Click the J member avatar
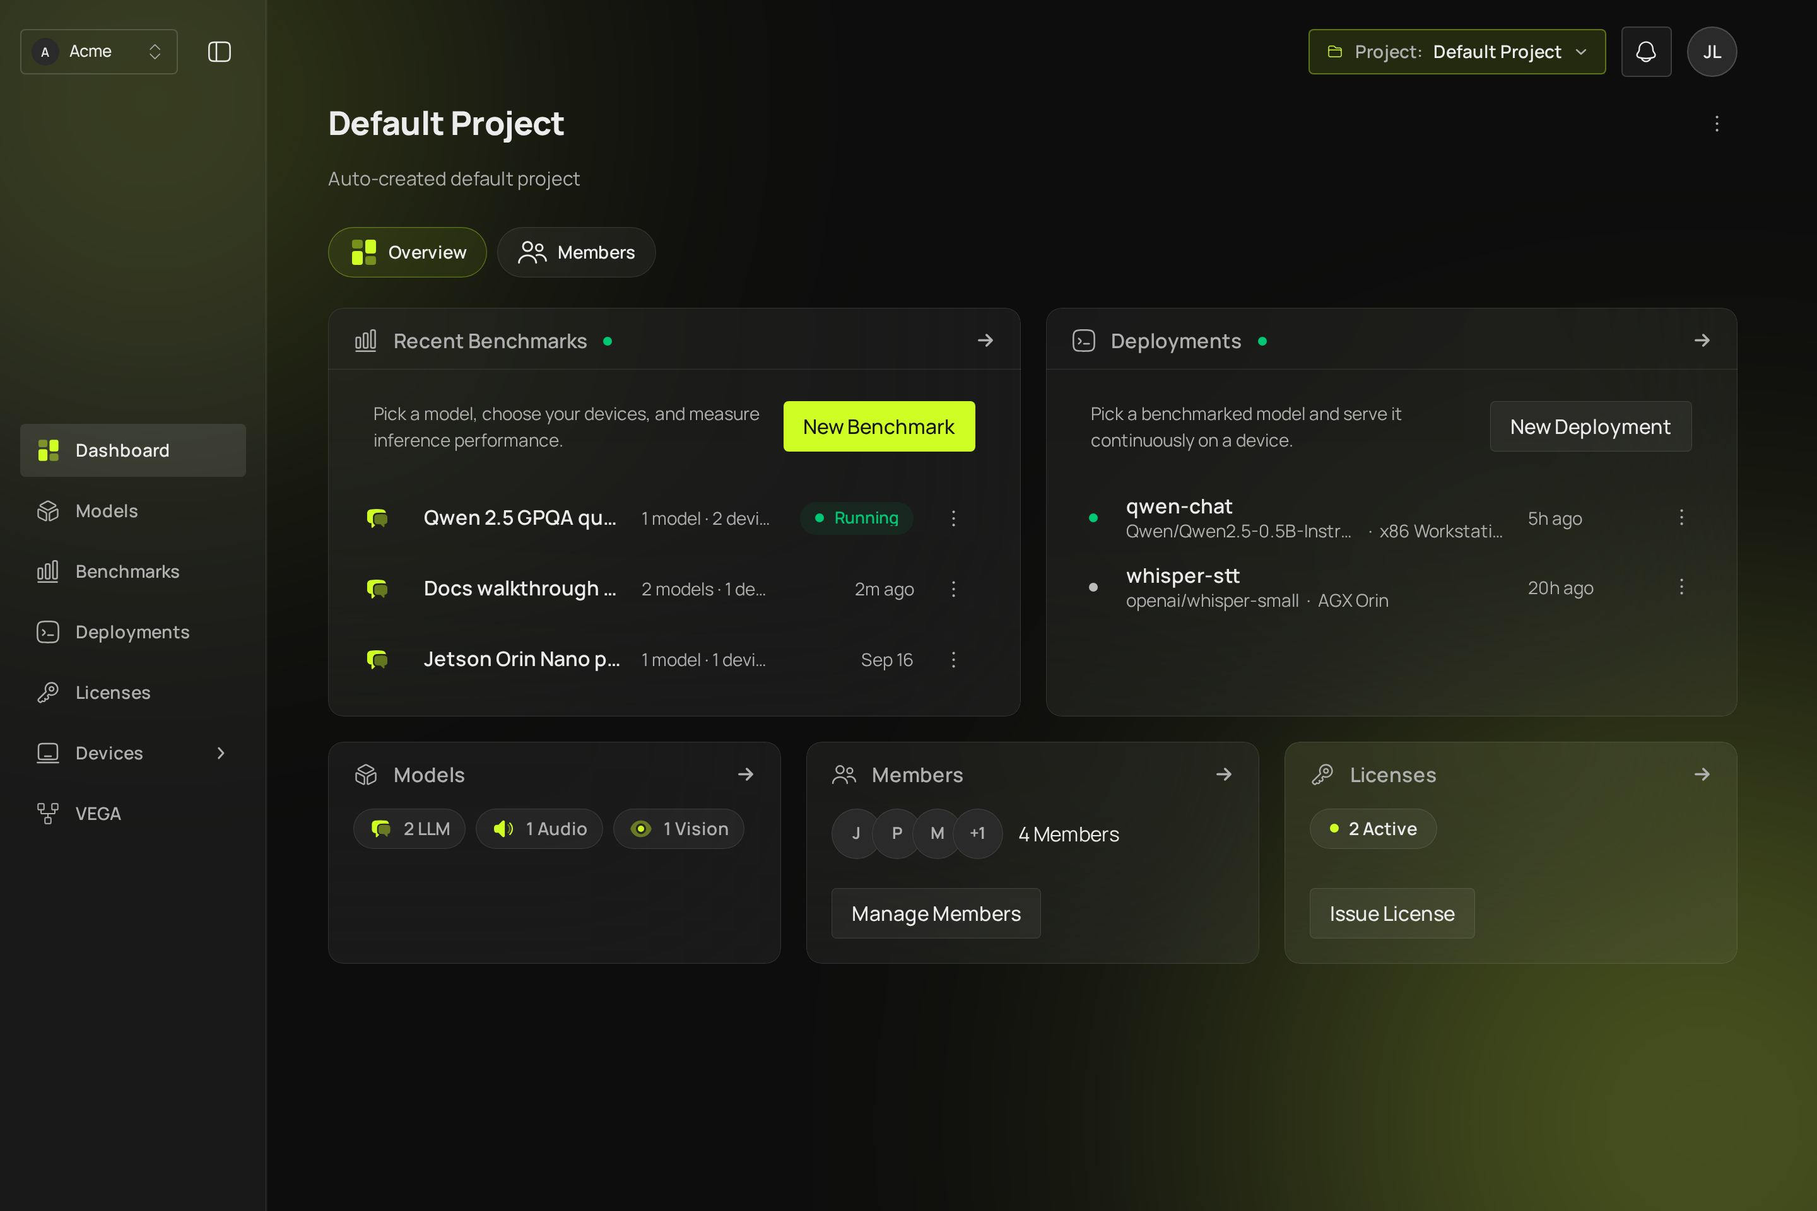The height and width of the screenshot is (1211, 1817). 856,833
